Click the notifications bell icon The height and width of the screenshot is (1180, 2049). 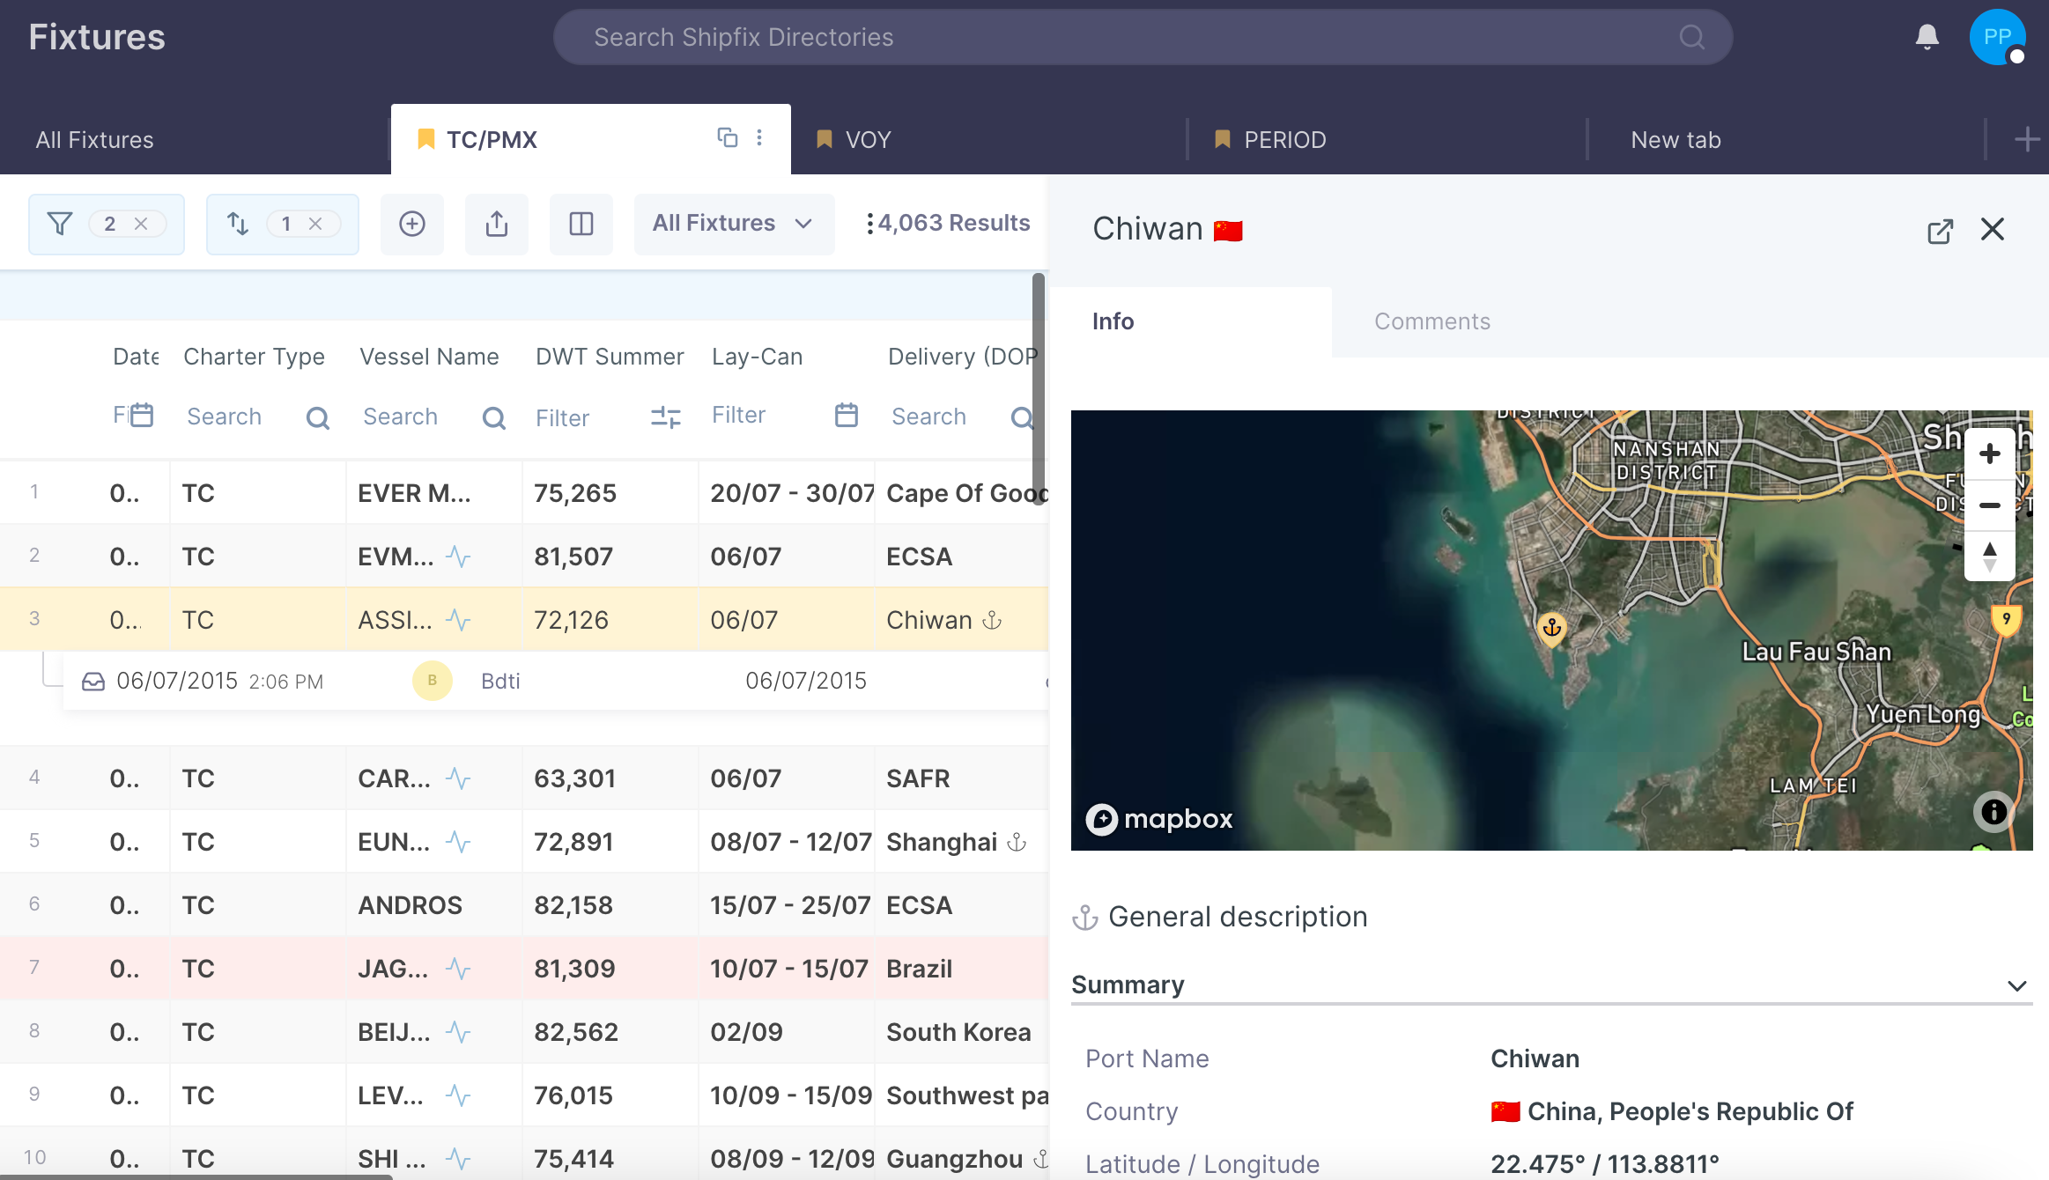click(x=1927, y=37)
